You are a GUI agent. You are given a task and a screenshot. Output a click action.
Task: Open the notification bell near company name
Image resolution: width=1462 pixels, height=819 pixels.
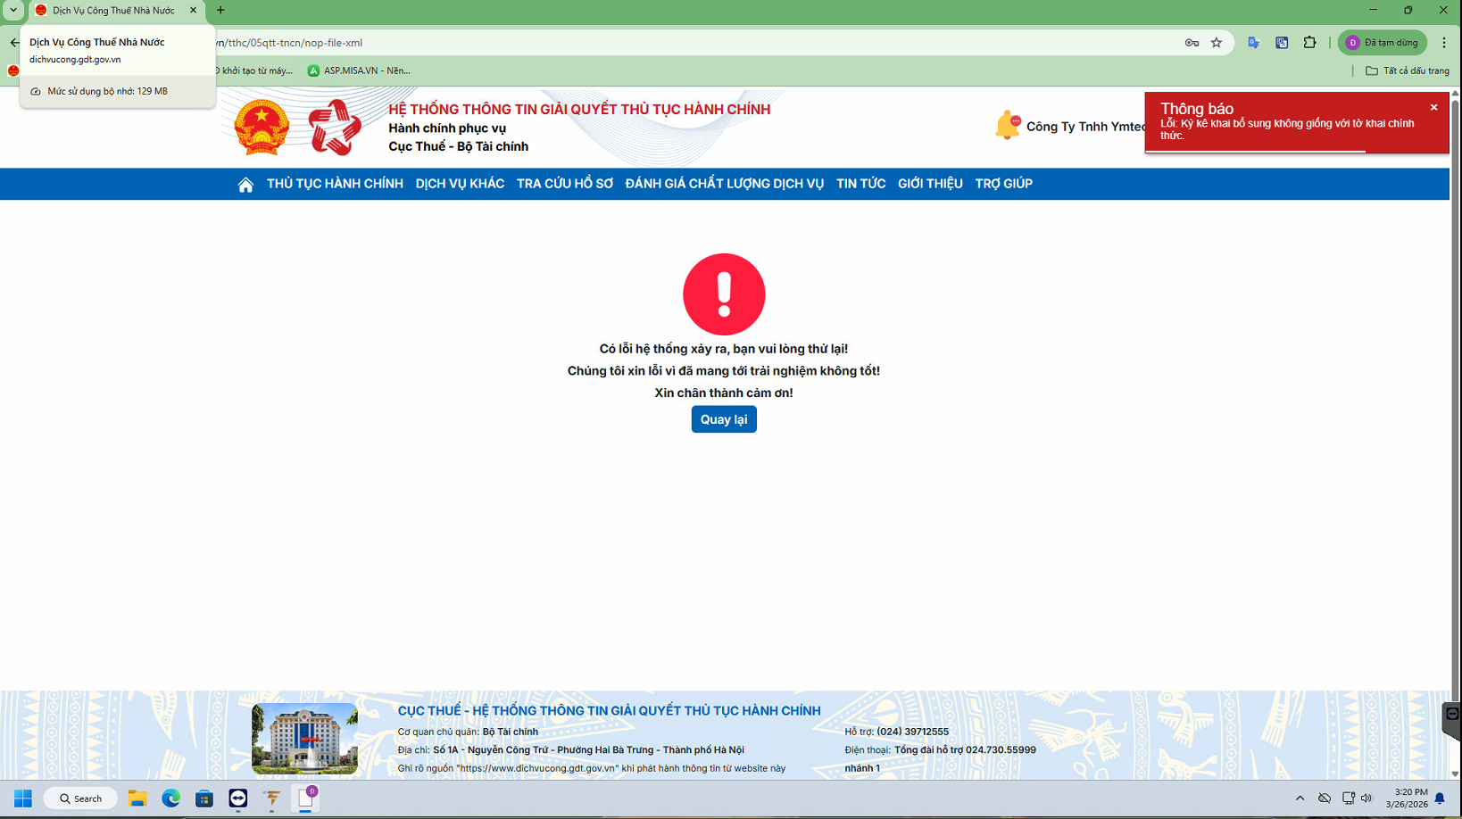pyautogui.click(x=1007, y=125)
